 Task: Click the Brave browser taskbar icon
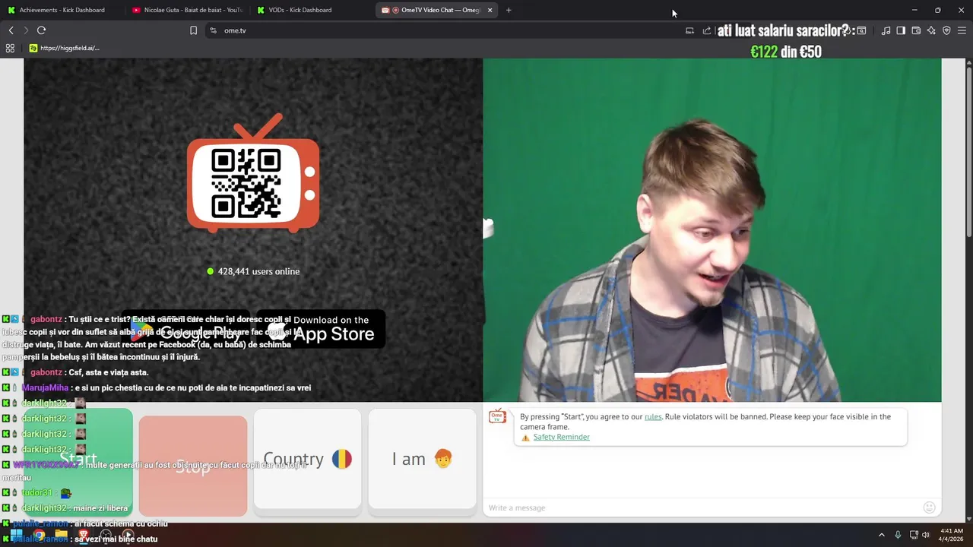pyautogui.click(x=83, y=536)
